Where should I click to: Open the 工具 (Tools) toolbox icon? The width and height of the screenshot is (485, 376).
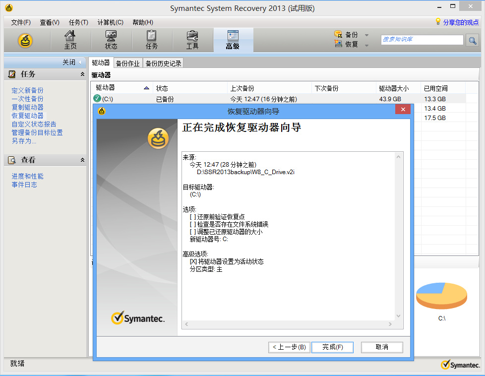click(x=192, y=40)
